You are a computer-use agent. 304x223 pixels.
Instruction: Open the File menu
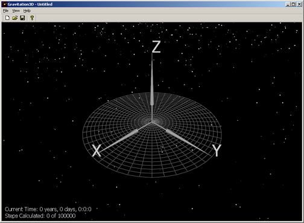click(5, 11)
